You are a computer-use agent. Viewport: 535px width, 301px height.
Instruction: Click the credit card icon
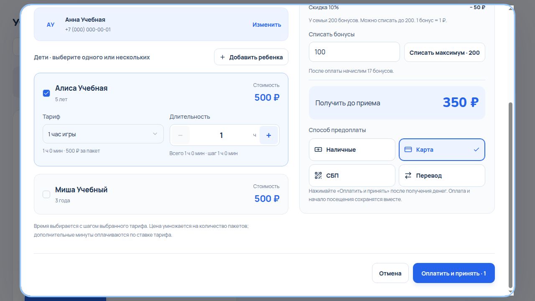coord(408,150)
